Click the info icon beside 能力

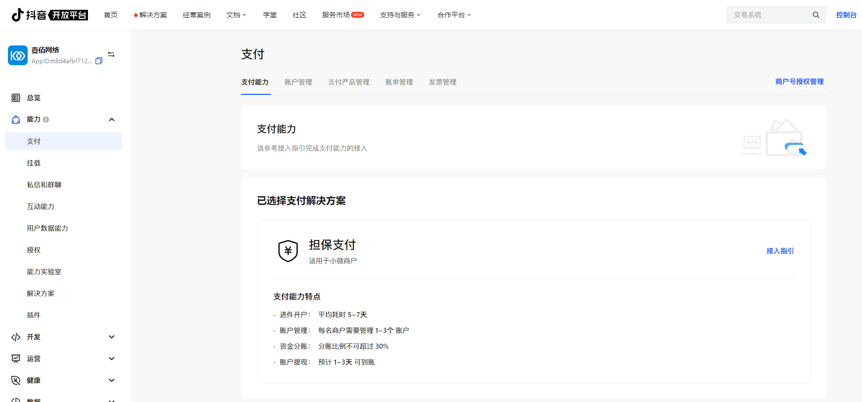tap(46, 120)
